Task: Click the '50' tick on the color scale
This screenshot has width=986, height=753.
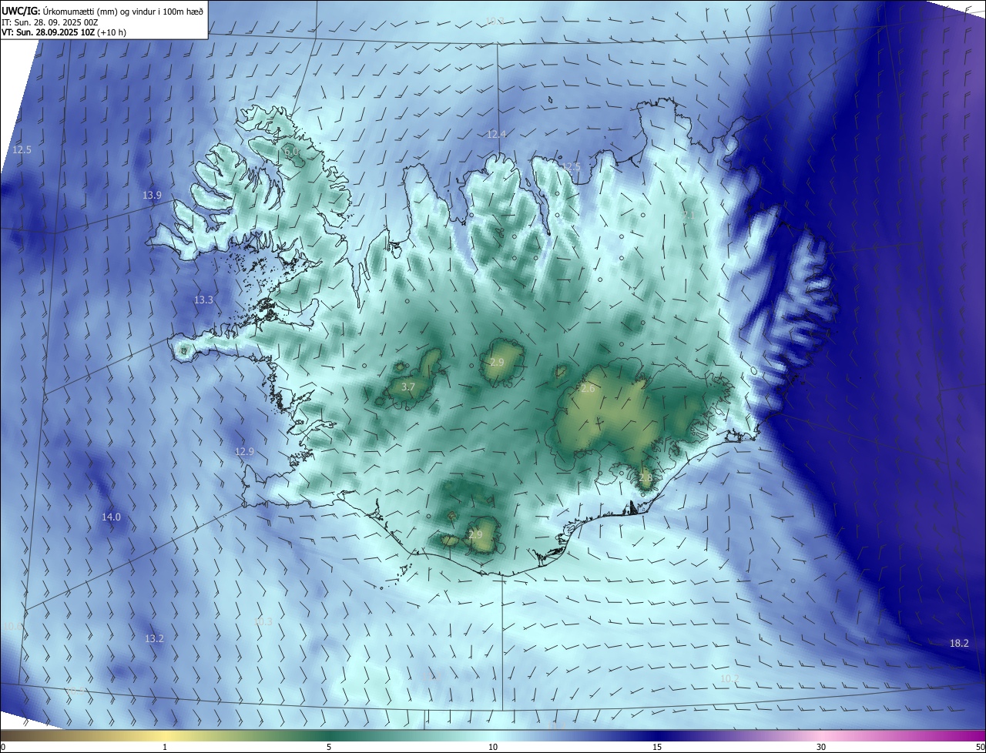Action: click(x=980, y=747)
